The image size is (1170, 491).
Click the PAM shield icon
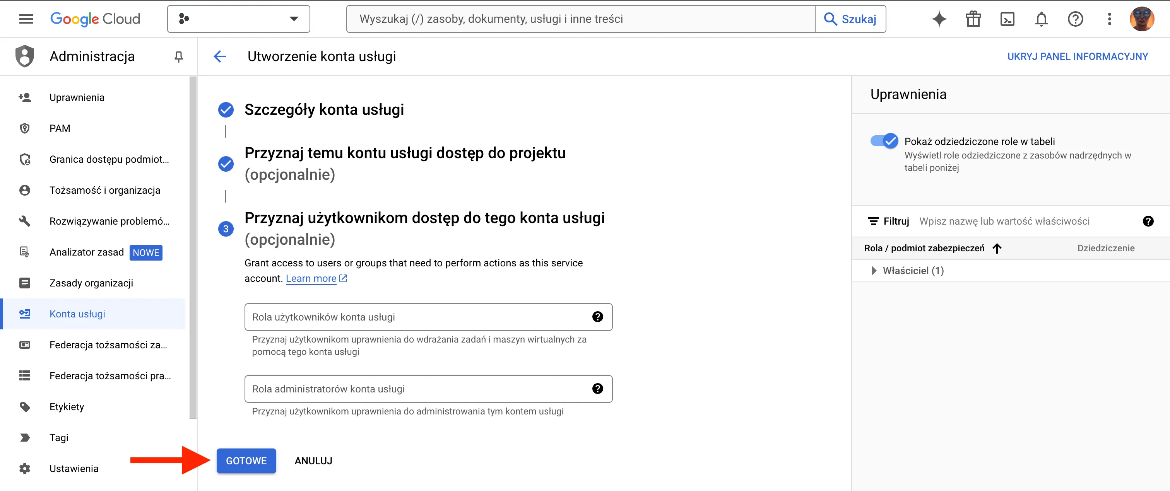point(24,128)
